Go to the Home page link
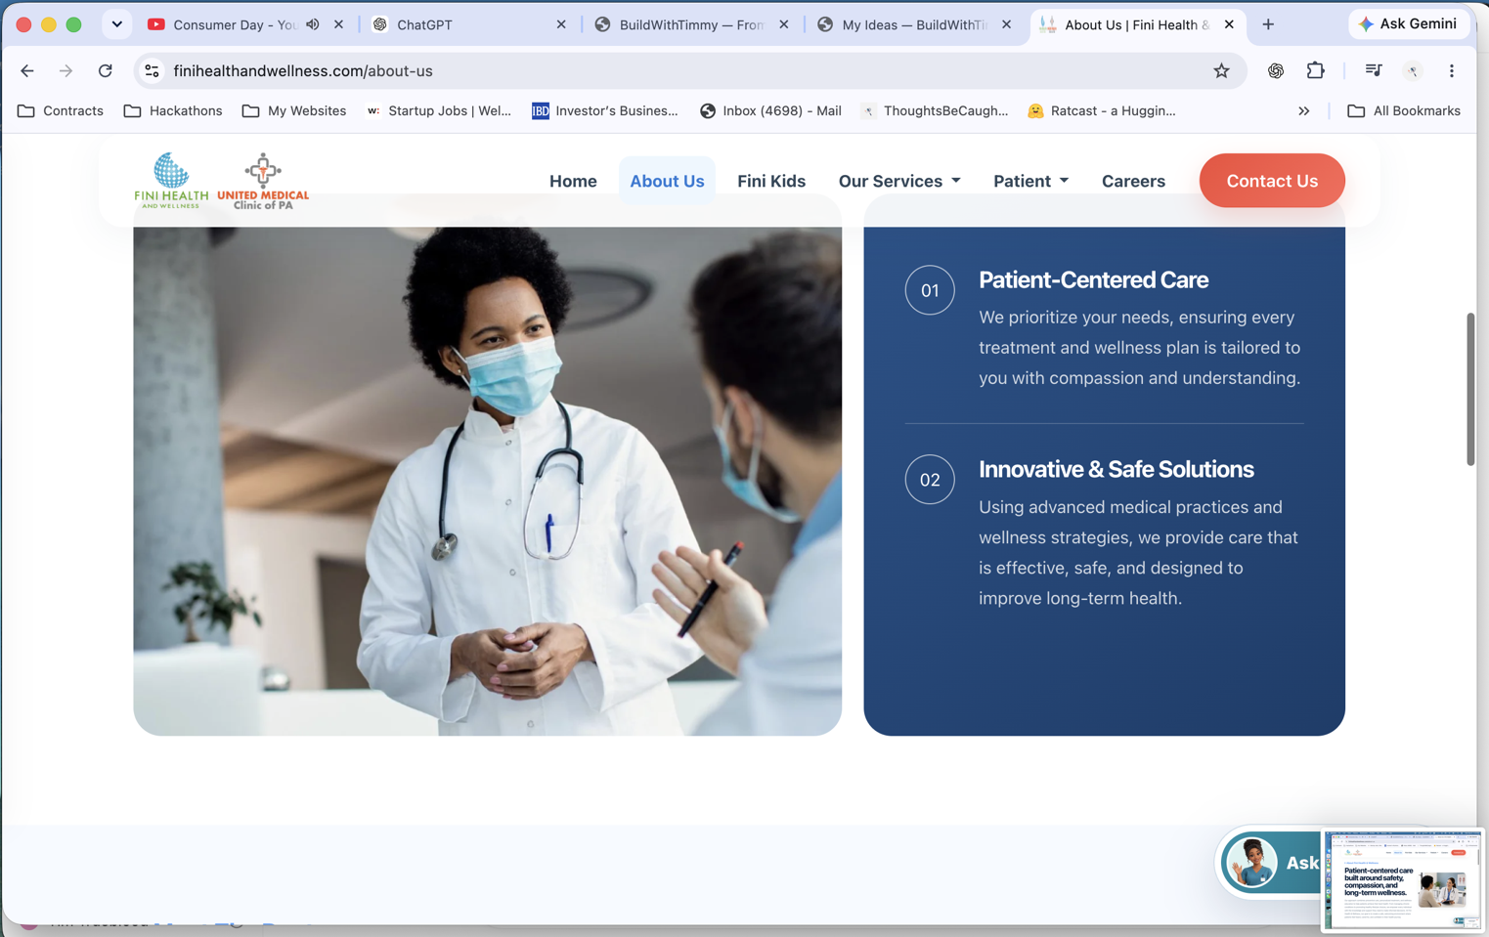This screenshot has height=937, width=1489. (x=573, y=181)
